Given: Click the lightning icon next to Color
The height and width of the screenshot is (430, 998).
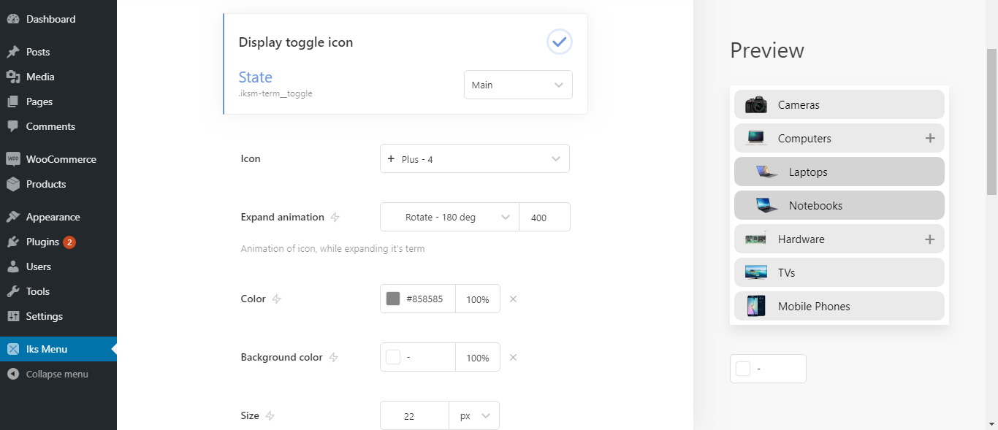Looking at the screenshot, I should click(277, 299).
